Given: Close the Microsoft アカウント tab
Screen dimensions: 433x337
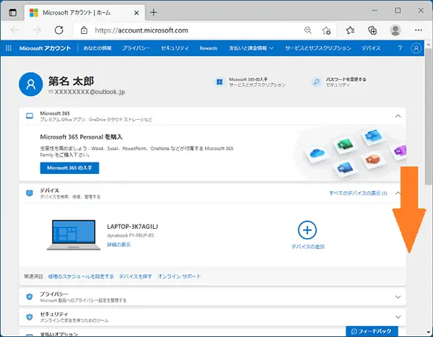Looking at the screenshot, I should [136, 13].
